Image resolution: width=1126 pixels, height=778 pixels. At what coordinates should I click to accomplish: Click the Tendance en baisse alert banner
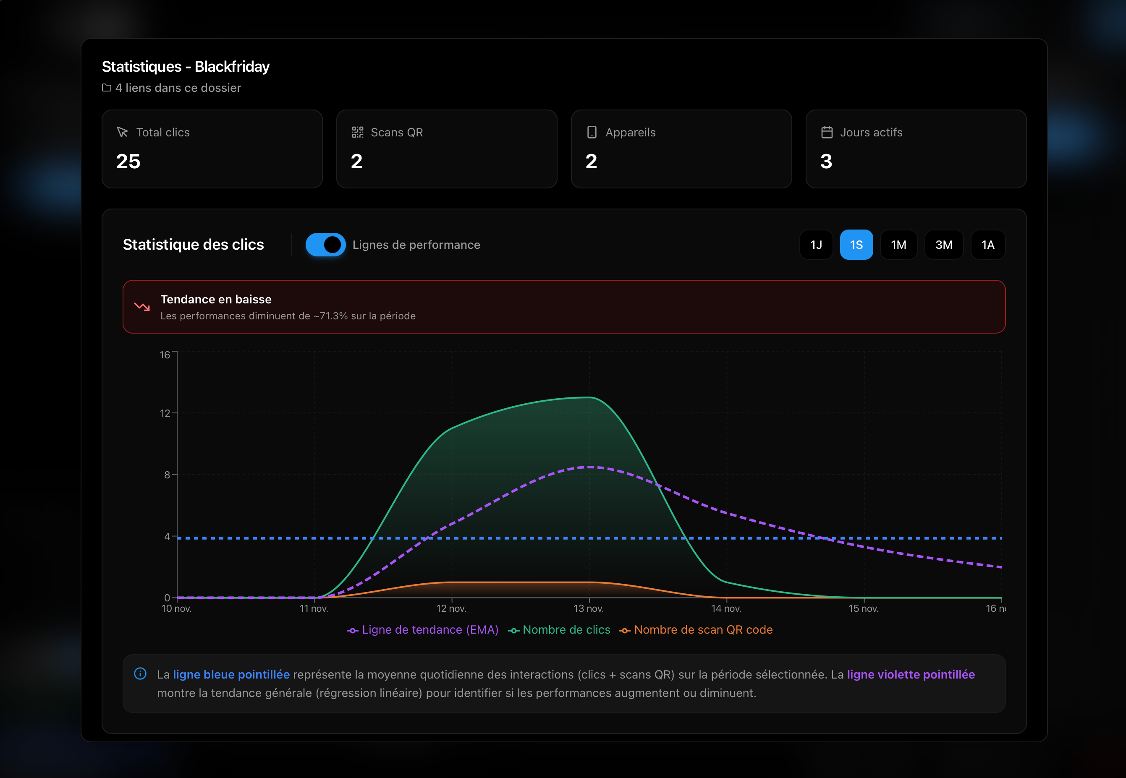coord(564,307)
